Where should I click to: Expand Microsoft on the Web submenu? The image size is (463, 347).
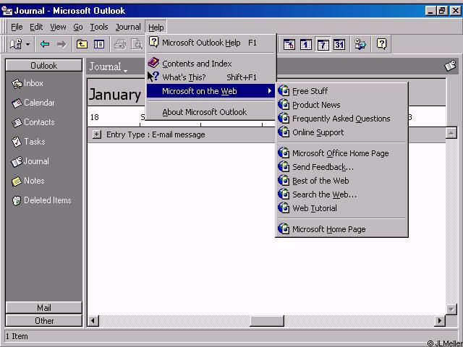(211, 91)
